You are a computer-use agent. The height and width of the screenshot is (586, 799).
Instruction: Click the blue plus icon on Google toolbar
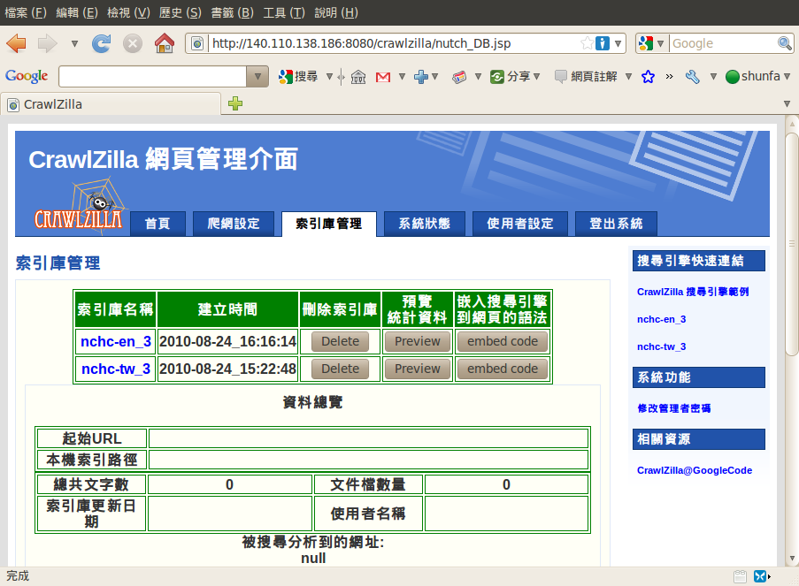tap(421, 77)
